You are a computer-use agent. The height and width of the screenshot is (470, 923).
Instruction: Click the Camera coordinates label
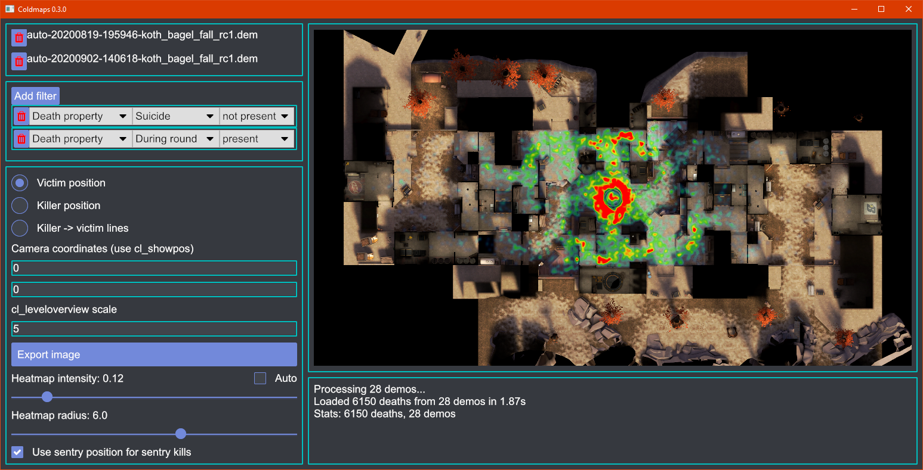pyautogui.click(x=103, y=248)
